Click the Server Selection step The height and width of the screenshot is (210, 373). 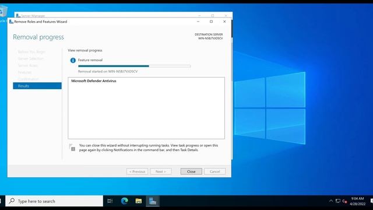pyautogui.click(x=31, y=58)
